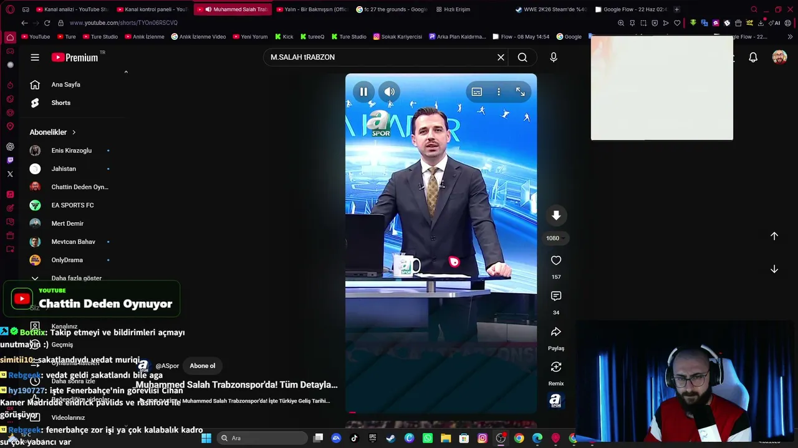Open the Short's comments

(556, 296)
